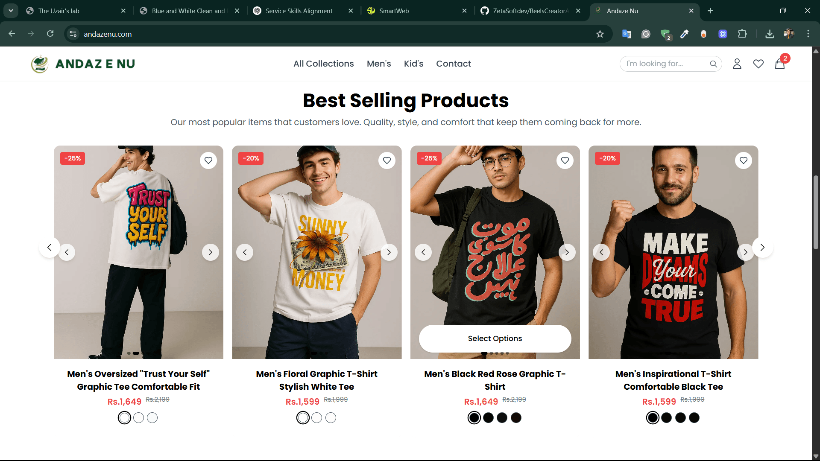Open the wishlist heart in the header

click(x=758, y=64)
